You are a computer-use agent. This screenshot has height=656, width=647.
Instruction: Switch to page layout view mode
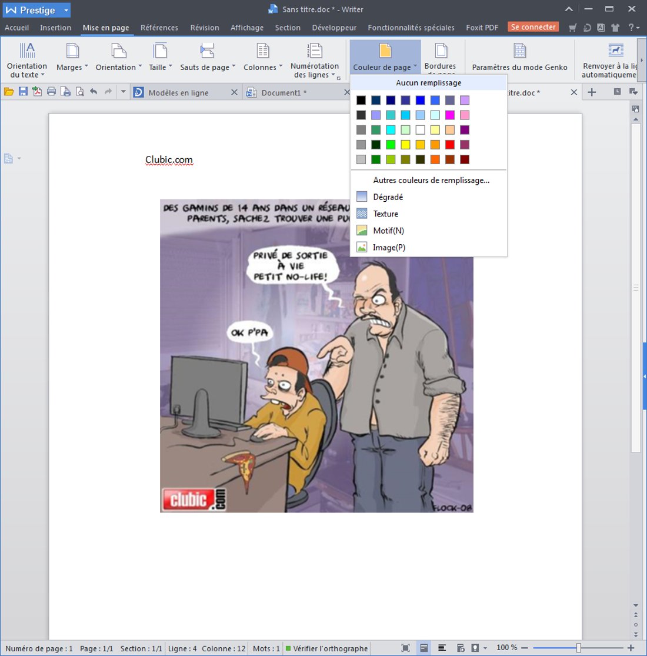[423, 648]
